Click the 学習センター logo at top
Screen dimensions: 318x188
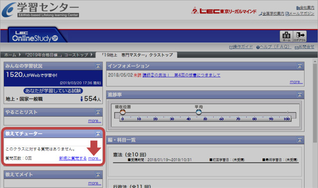pyautogui.click(x=40, y=10)
